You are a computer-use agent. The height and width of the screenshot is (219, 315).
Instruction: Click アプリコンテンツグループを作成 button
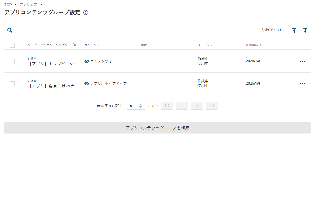(157, 128)
